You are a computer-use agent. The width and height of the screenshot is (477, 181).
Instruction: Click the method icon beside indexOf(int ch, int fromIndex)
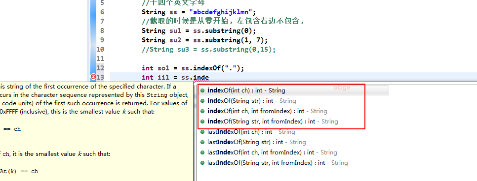[202, 111]
